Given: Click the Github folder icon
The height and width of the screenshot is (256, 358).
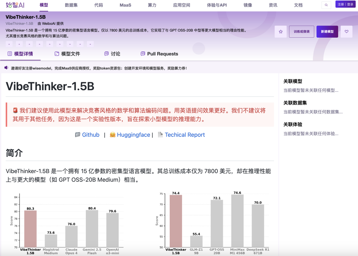Looking at the screenshot, I should tap(78, 135).
